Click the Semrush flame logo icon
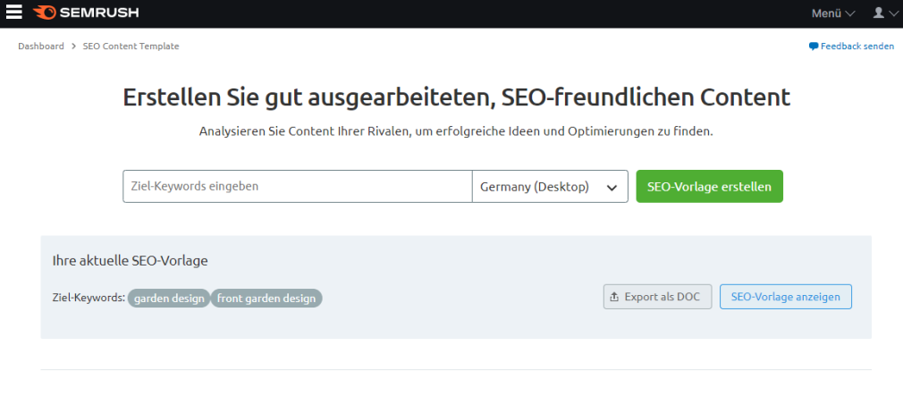Viewport: 903px width, 396px height. point(44,13)
